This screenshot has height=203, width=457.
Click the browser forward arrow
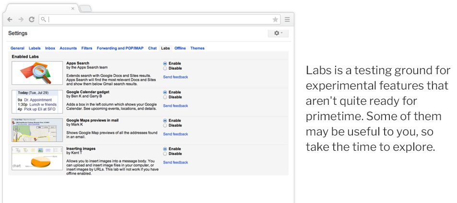(21, 20)
